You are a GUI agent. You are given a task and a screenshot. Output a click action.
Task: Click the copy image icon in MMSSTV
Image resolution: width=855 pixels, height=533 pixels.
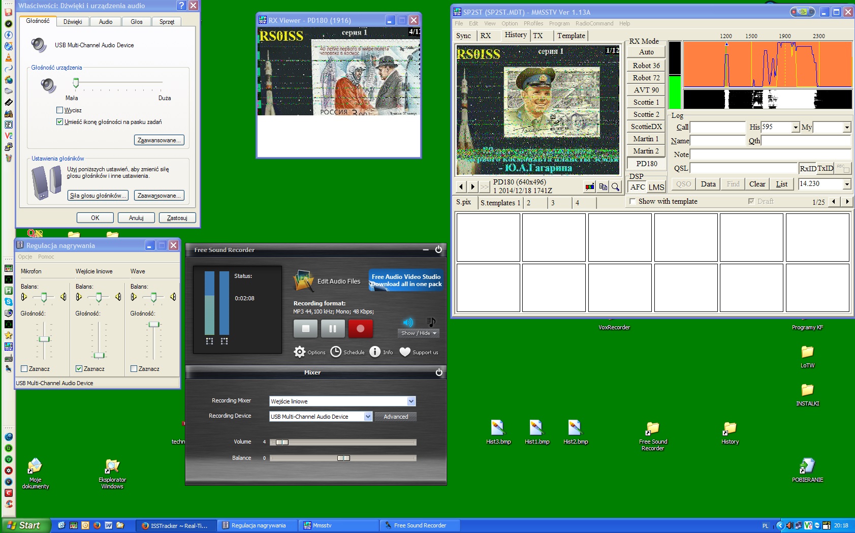pos(603,186)
